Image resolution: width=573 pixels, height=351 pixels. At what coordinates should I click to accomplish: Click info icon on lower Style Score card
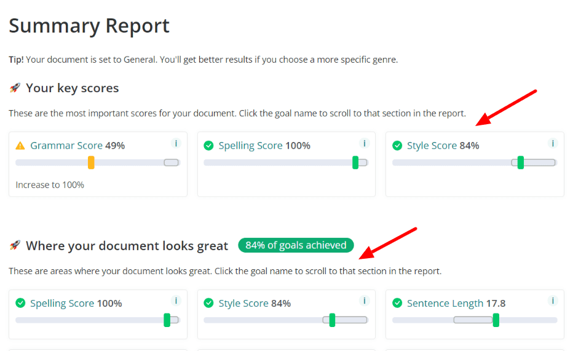(x=364, y=301)
